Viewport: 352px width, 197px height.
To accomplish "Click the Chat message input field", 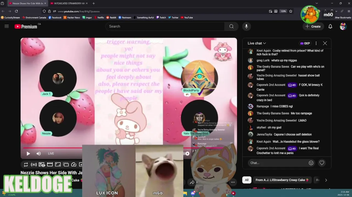I will [278, 163].
